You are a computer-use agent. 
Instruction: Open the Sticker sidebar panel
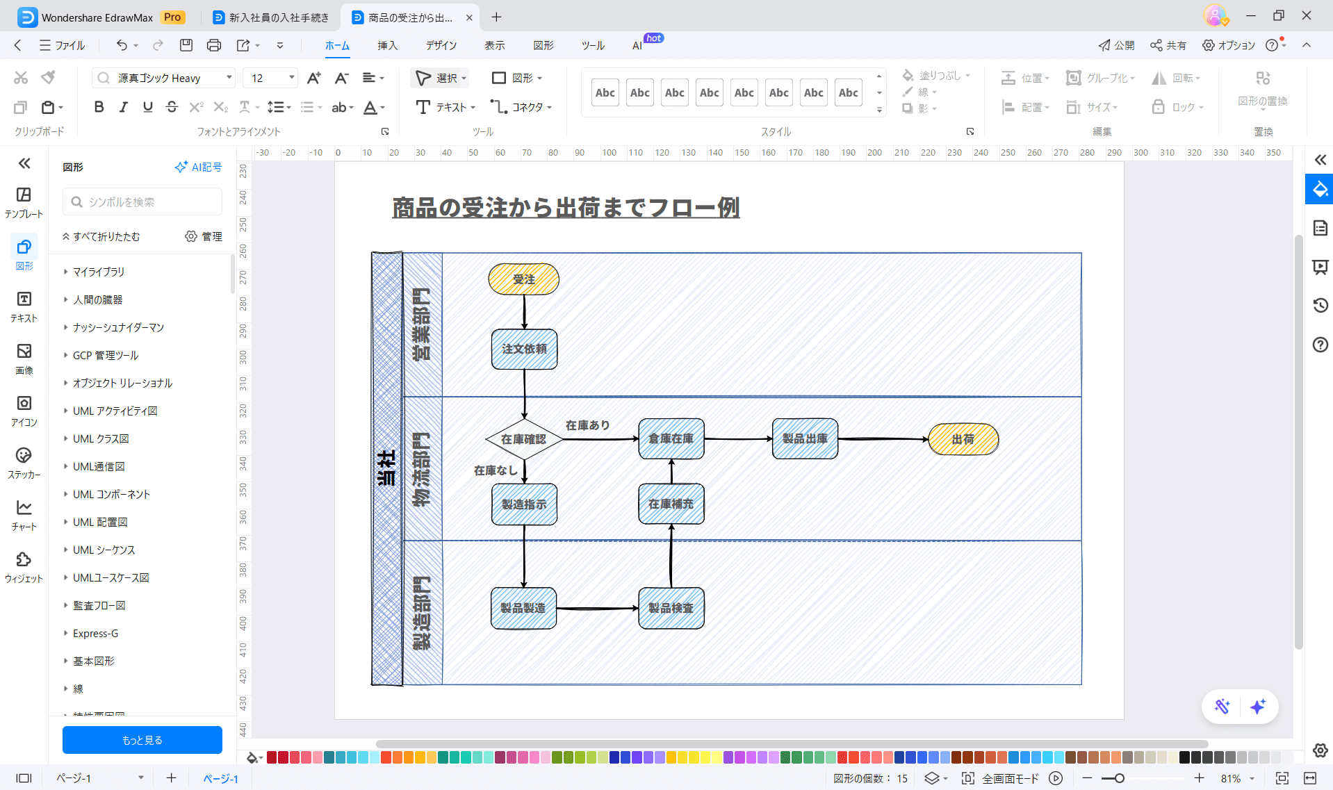[x=24, y=463]
